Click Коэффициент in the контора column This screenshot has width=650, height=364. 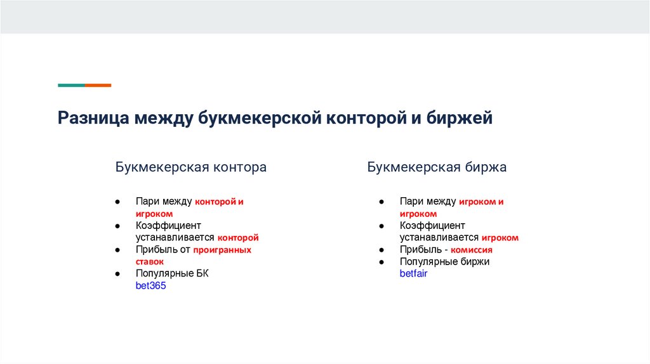pos(168,226)
